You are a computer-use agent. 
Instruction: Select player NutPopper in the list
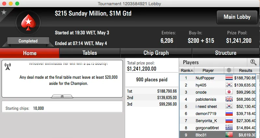click(x=204, y=78)
